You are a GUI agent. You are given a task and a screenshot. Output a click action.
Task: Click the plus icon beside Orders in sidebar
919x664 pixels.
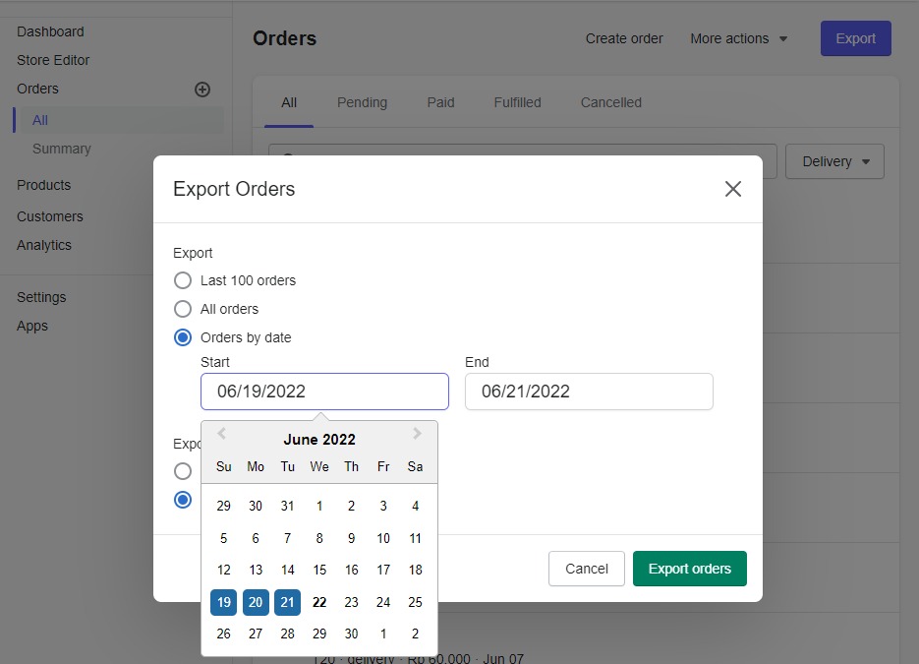202,90
